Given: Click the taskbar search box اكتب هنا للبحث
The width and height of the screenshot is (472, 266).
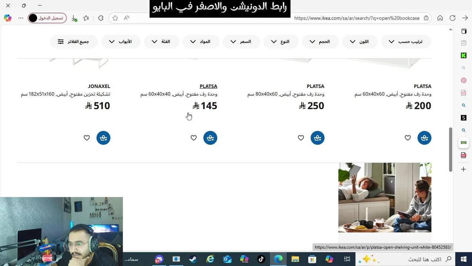Looking at the screenshot, I should (405, 259).
